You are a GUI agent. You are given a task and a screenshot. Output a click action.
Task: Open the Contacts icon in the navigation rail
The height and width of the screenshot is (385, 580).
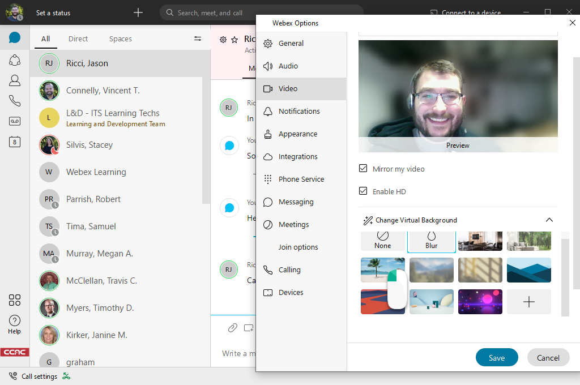coord(14,80)
